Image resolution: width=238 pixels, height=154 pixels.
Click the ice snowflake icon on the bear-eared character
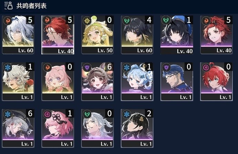tap(8, 67)
